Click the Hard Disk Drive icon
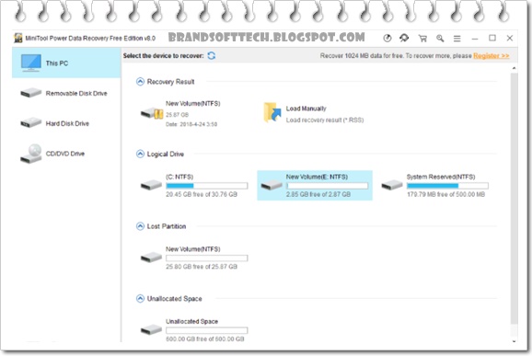 pyautogui.click(x=31, y=122)
